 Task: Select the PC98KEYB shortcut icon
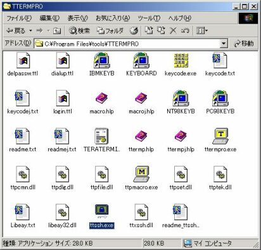[220, 99]
